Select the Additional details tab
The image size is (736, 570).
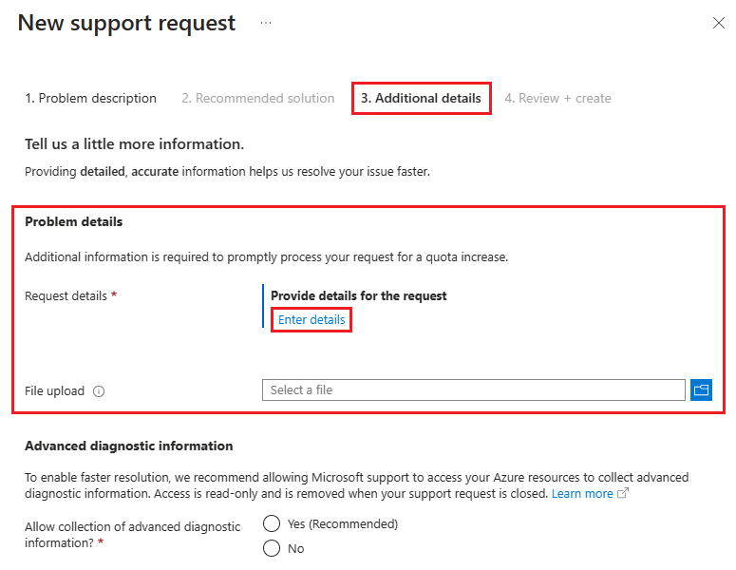click(421, 98)
